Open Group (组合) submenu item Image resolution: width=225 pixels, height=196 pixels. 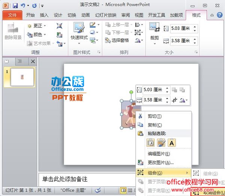163,173
